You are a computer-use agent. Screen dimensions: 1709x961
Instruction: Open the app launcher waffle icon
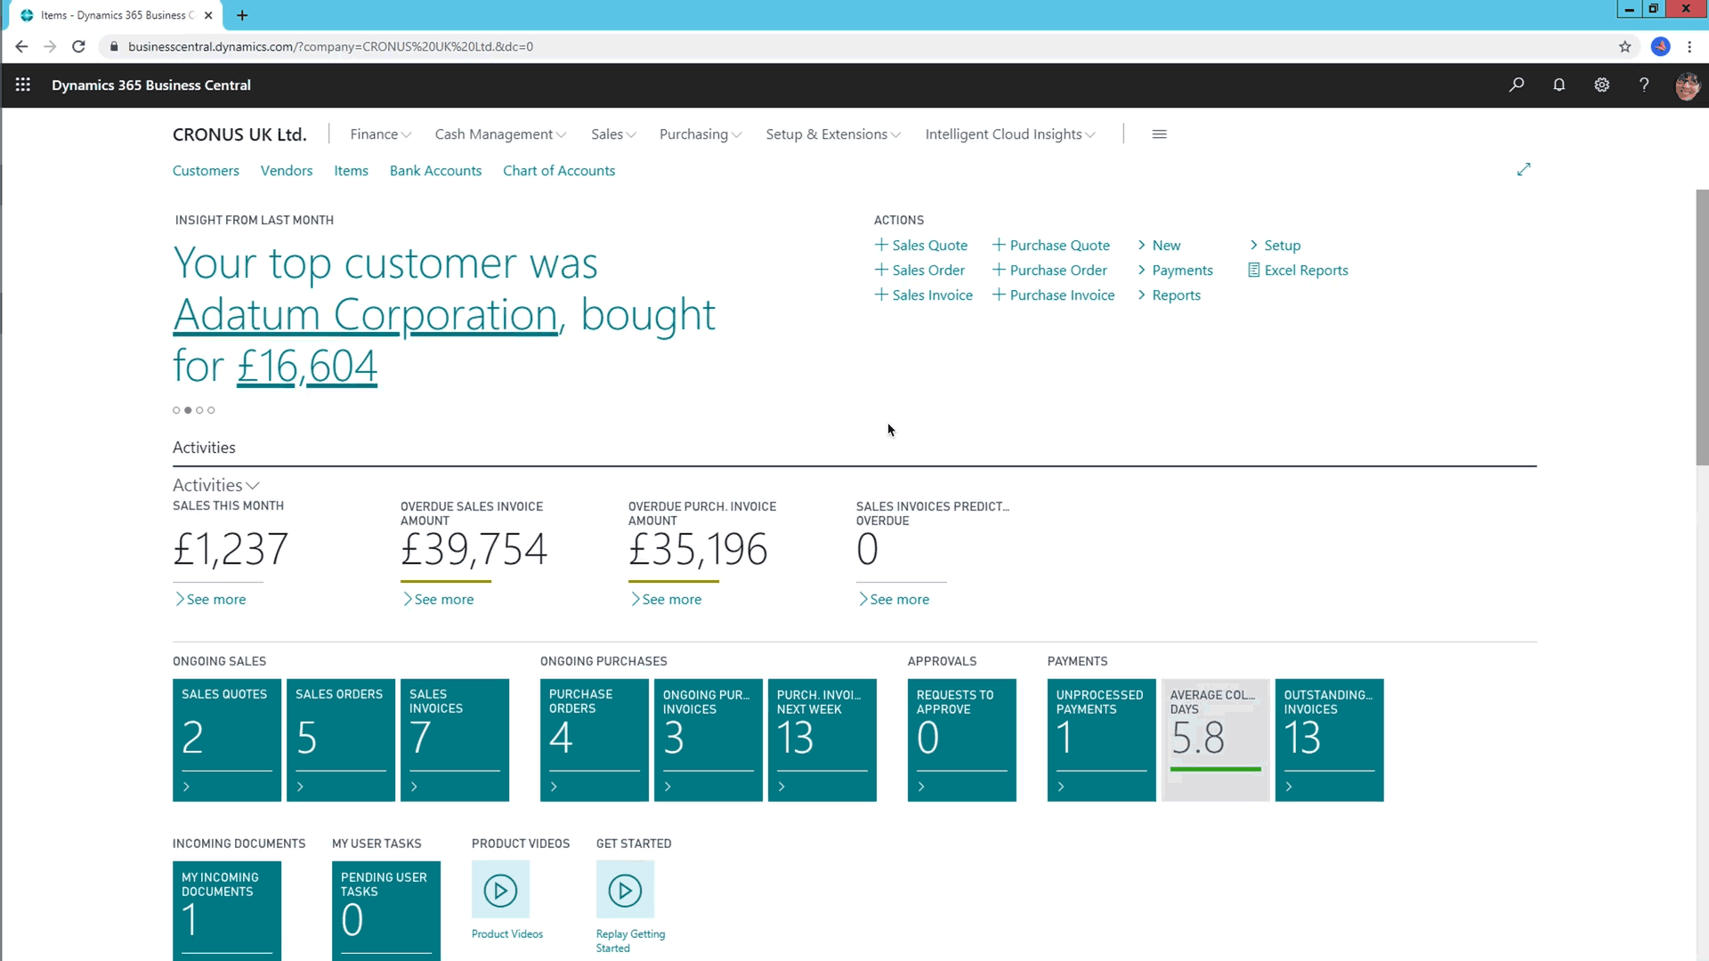(x=23, y=85)
